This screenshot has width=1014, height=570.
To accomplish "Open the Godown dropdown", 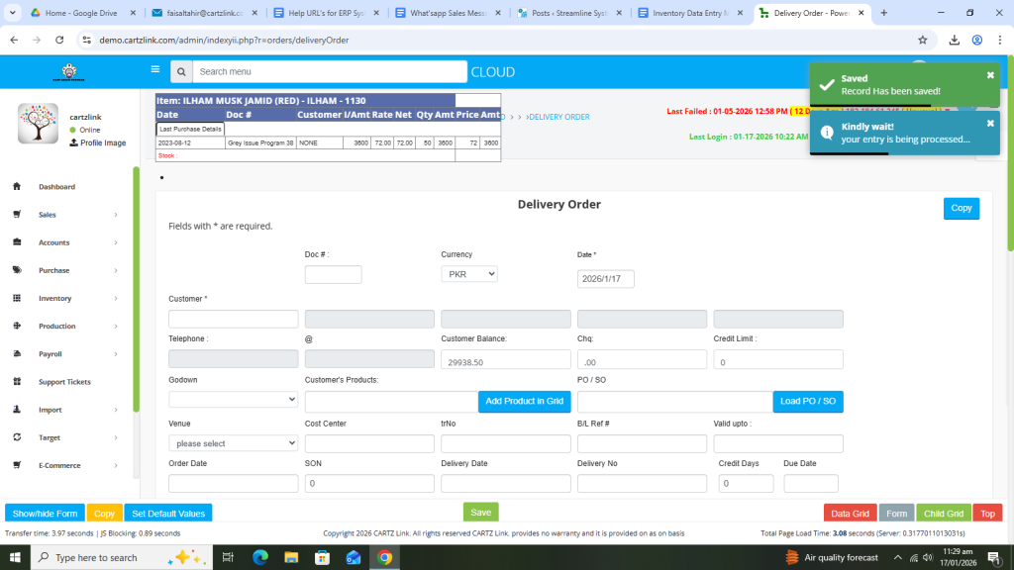I will coord(233,399).
